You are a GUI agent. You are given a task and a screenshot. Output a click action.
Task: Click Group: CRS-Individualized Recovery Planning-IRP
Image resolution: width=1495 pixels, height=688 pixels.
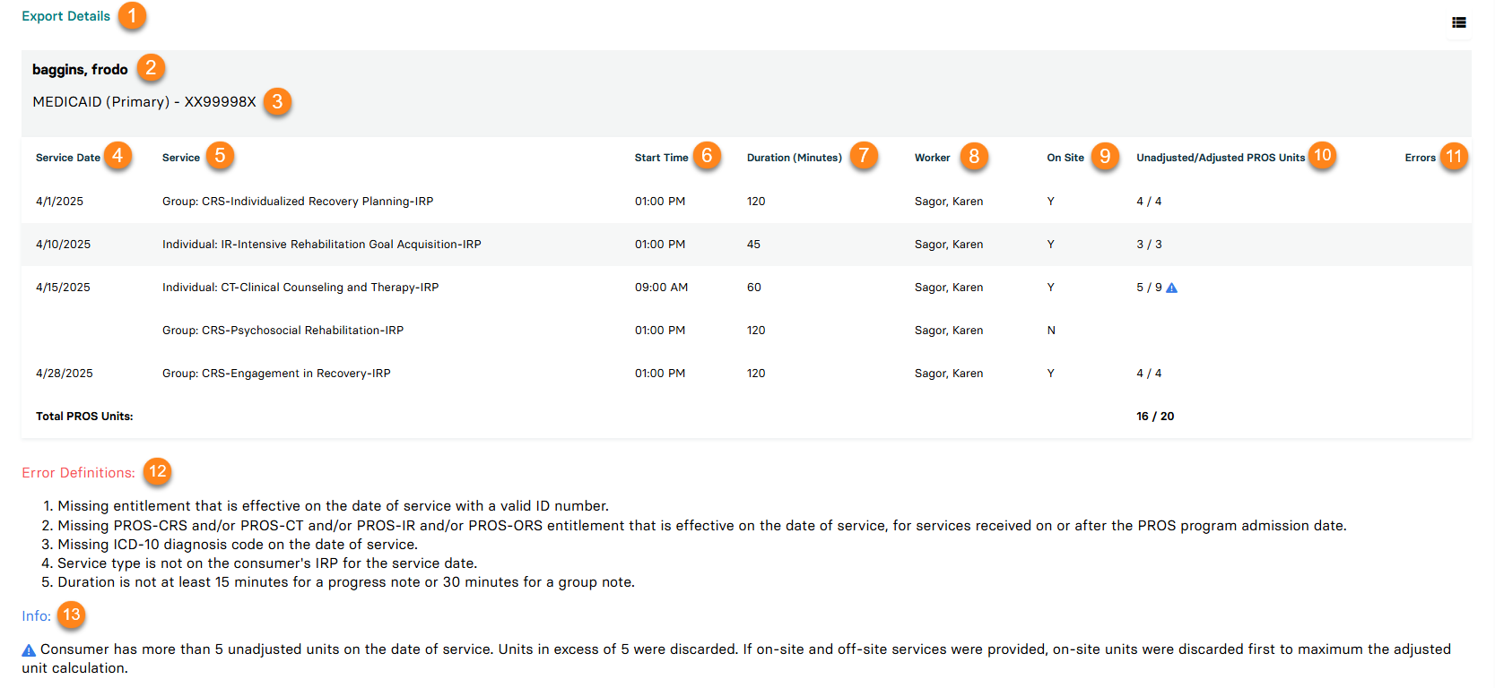click(298, 202)
